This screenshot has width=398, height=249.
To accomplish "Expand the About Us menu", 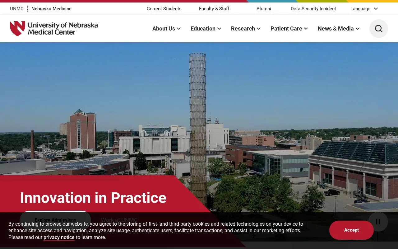I will [x=166, y=29].
